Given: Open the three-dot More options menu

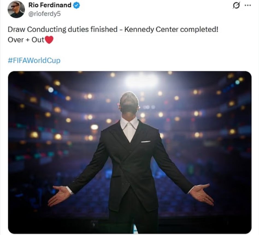Looking at the screenshot, I should pos(248,5).
